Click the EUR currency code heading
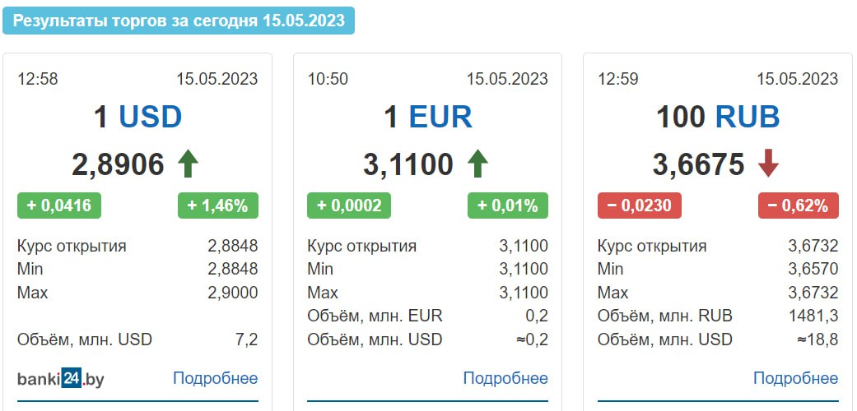This screenshot has height=411, width=857. coord(440,117)
